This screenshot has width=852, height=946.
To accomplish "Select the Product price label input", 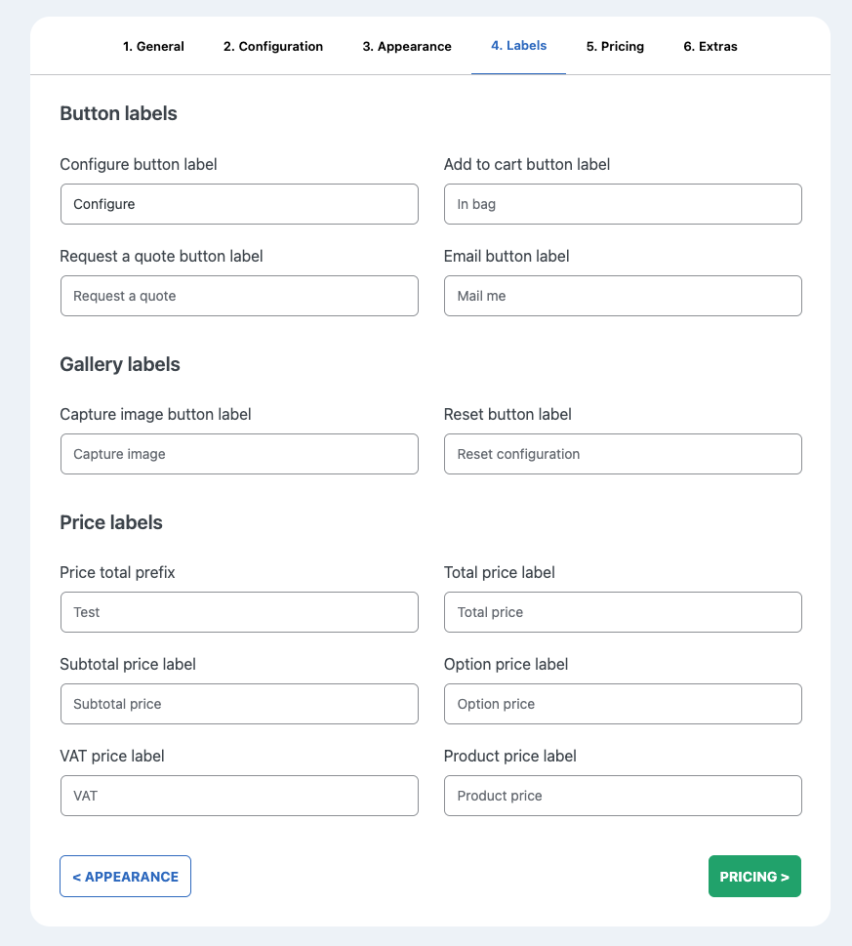I will click(x=623, y=796).
